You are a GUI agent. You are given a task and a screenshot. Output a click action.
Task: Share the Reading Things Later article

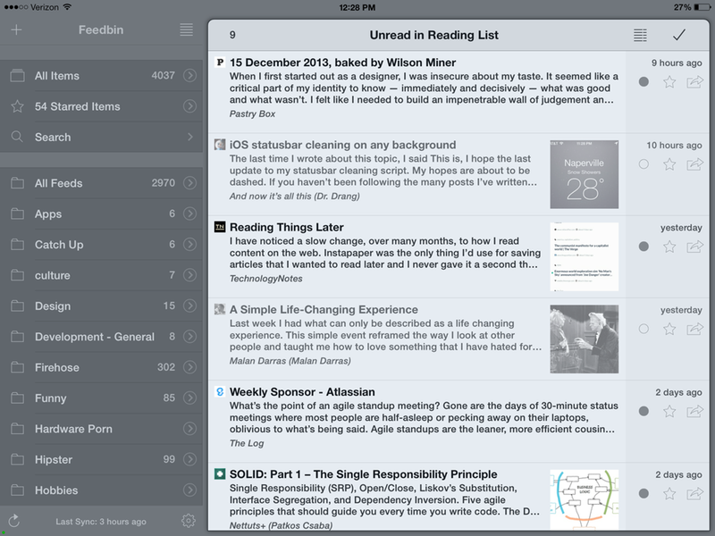tap(695, 247)
